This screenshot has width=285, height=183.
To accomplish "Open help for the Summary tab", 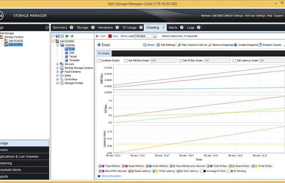I will point(71,27).
